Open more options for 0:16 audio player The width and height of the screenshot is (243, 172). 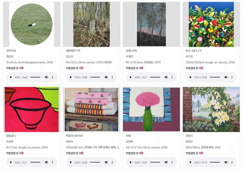coord(232,162)
